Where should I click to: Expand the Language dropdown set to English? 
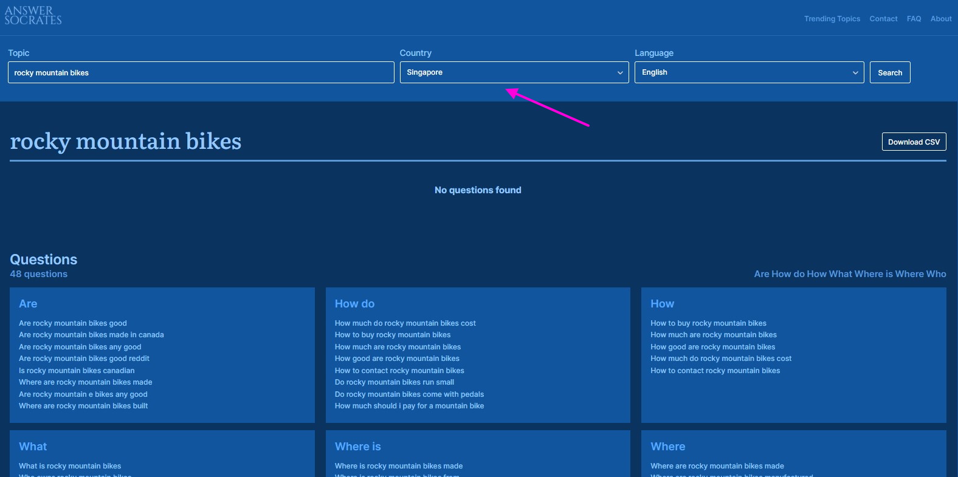click(749, 72)
